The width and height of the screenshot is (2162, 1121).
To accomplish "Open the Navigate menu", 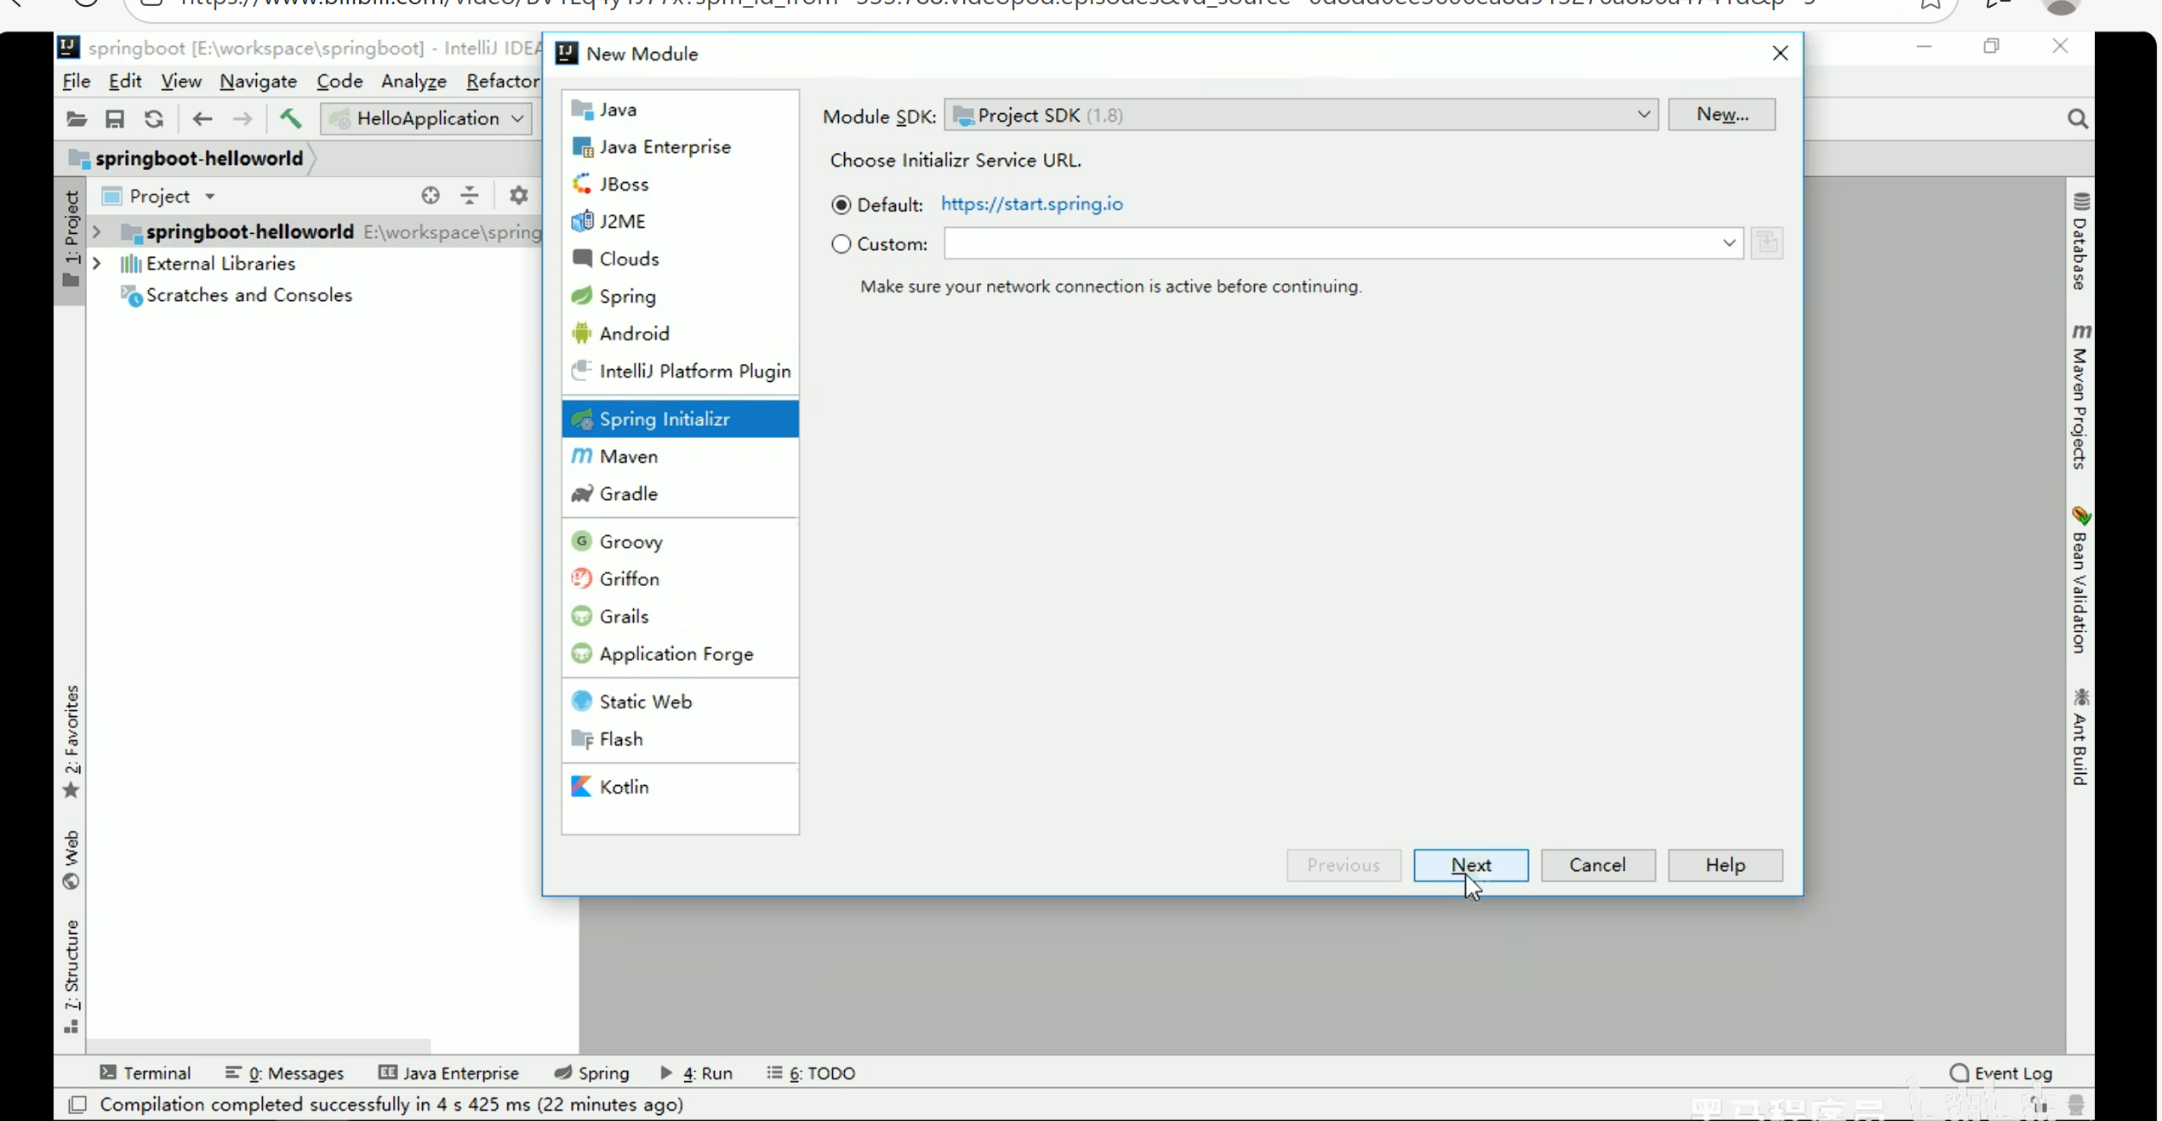I will click(258, 81).
